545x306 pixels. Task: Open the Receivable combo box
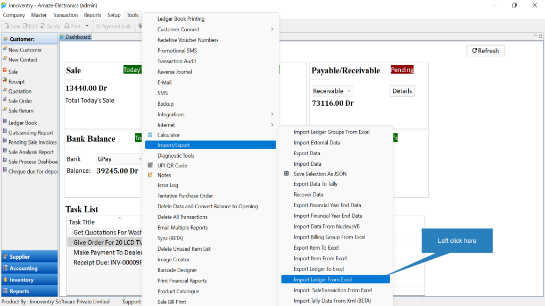(x=332, y=91)
